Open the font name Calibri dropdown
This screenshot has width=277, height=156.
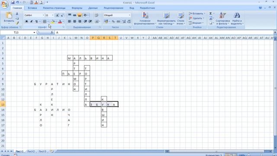[x=43, y=16]
